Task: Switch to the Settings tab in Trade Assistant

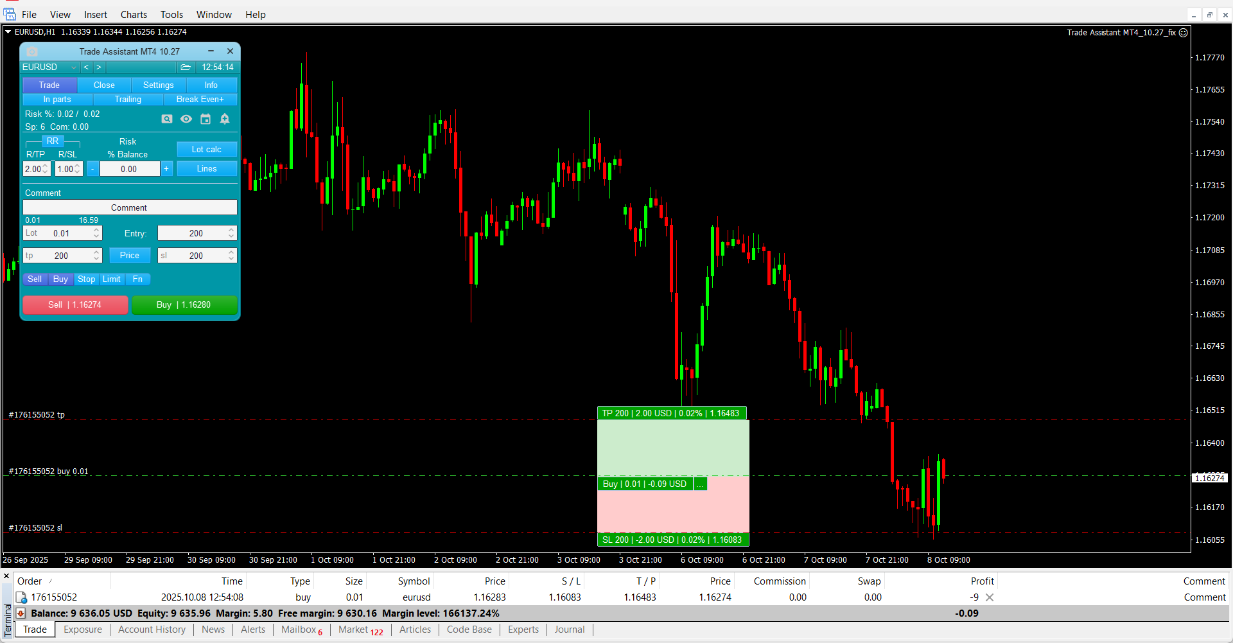Action: pyautogui.click(x=159, y=85)
